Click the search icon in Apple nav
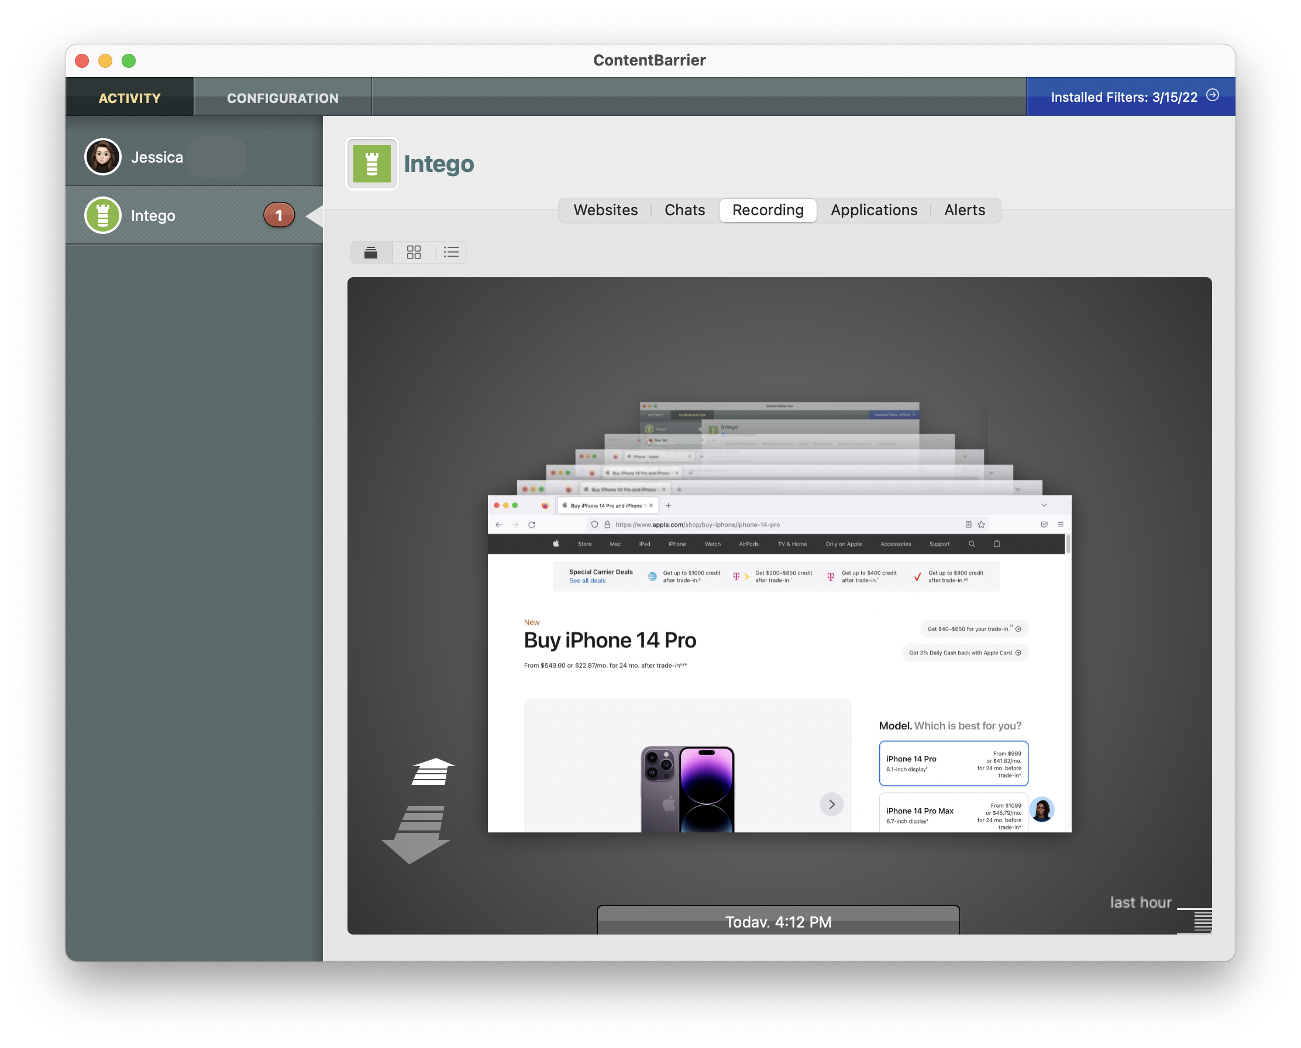Viewport: 1301px width, 1048px height. tap(972, 544)
